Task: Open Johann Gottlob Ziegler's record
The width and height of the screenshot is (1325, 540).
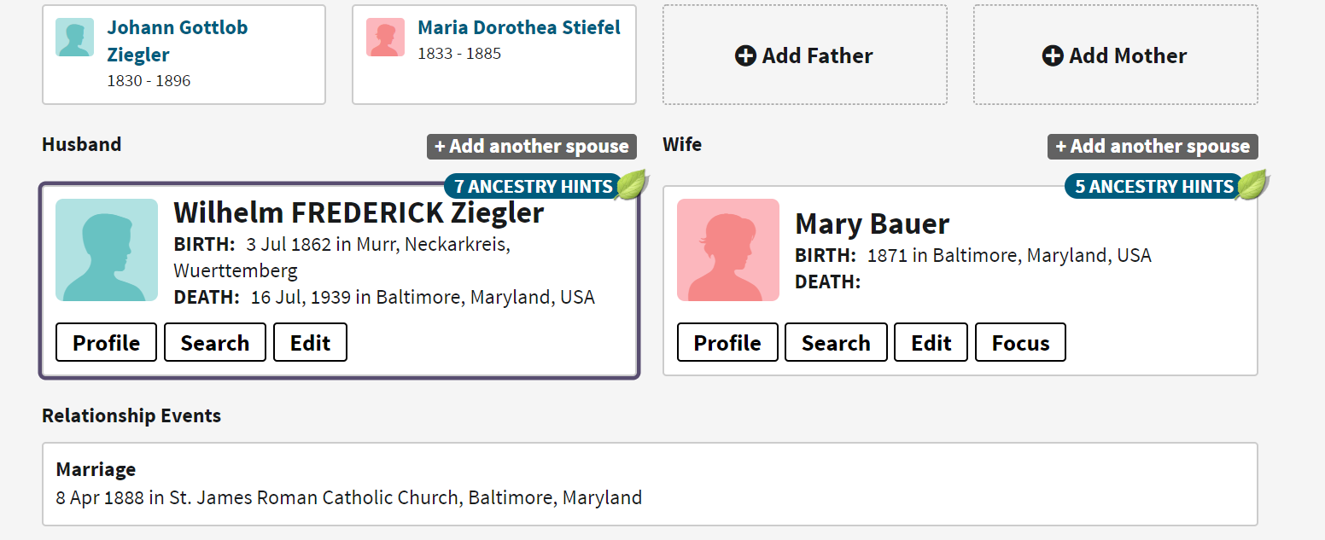Action: click(x=177, y=38)
